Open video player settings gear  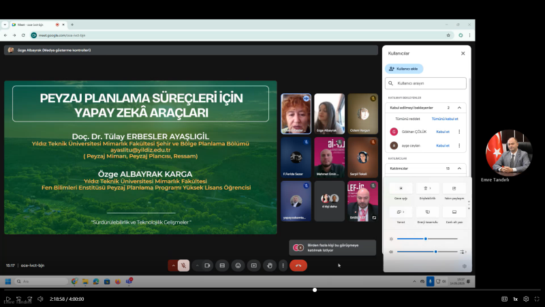526,299
